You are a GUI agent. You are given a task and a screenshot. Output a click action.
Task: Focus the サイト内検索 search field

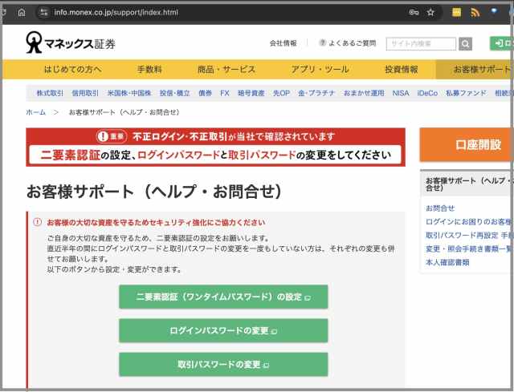point(421,43)
